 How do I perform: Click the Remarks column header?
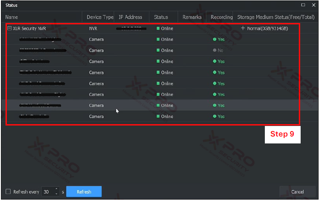[192, 17]
